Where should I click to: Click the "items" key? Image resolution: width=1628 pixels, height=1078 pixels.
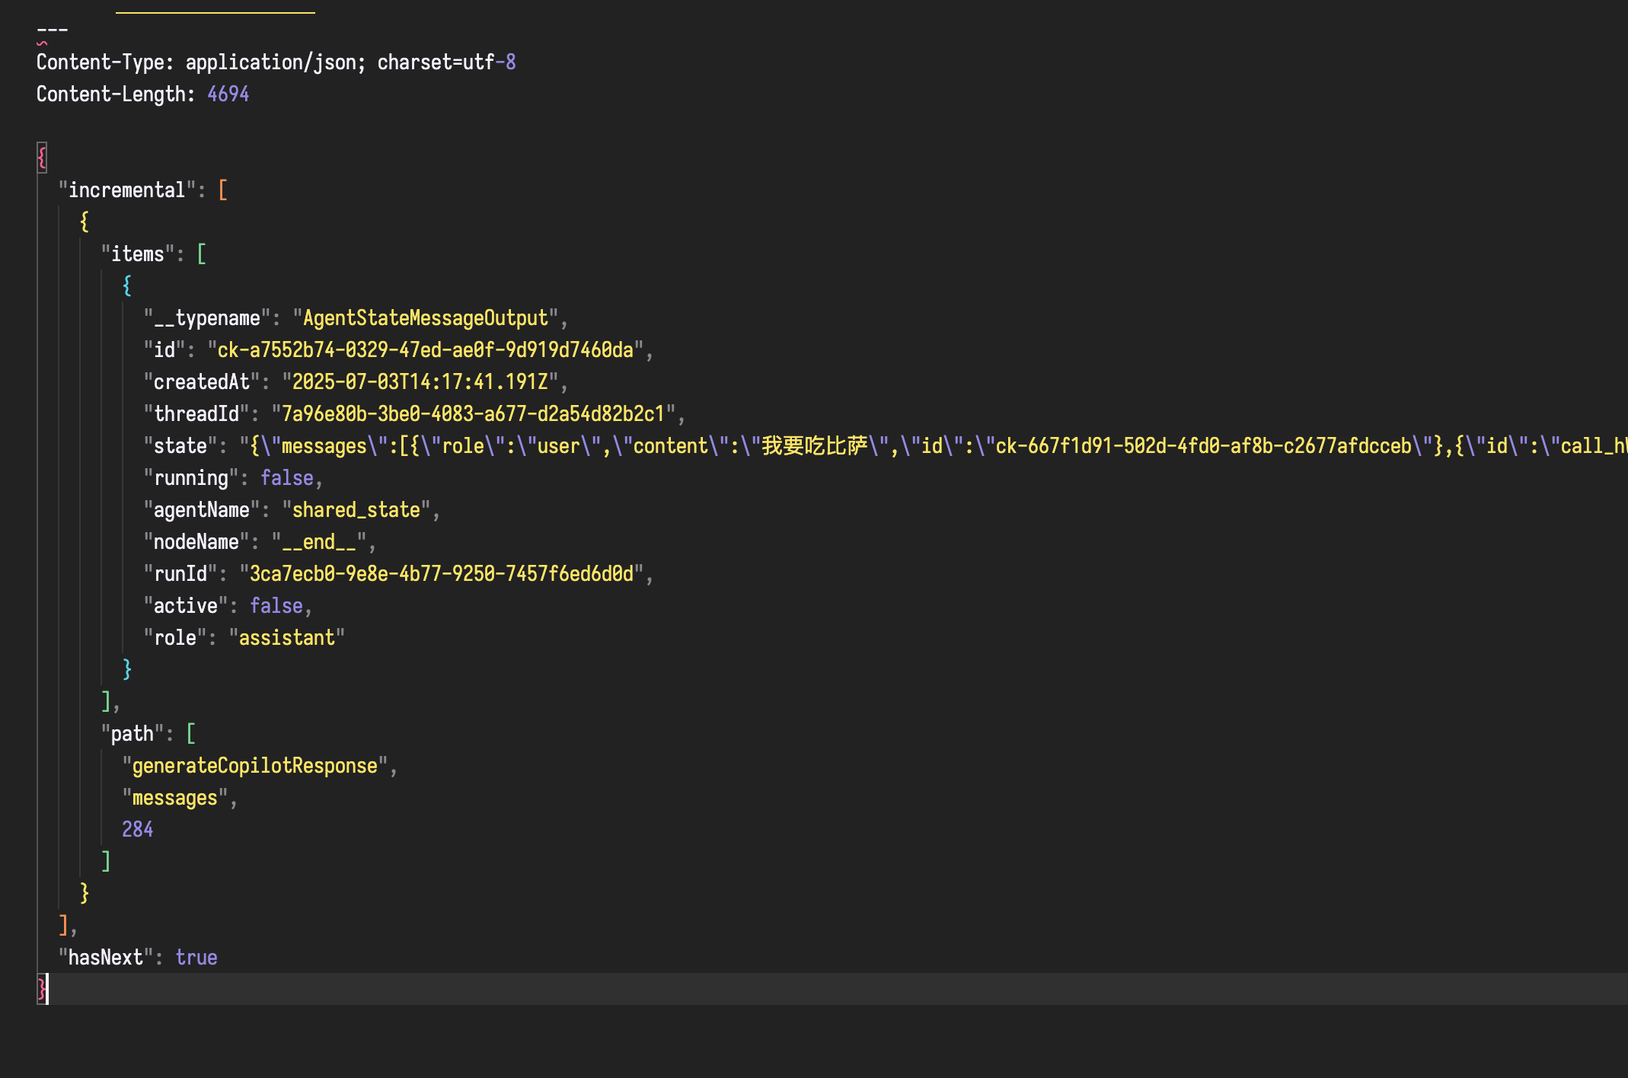click(x=138, y=254)
